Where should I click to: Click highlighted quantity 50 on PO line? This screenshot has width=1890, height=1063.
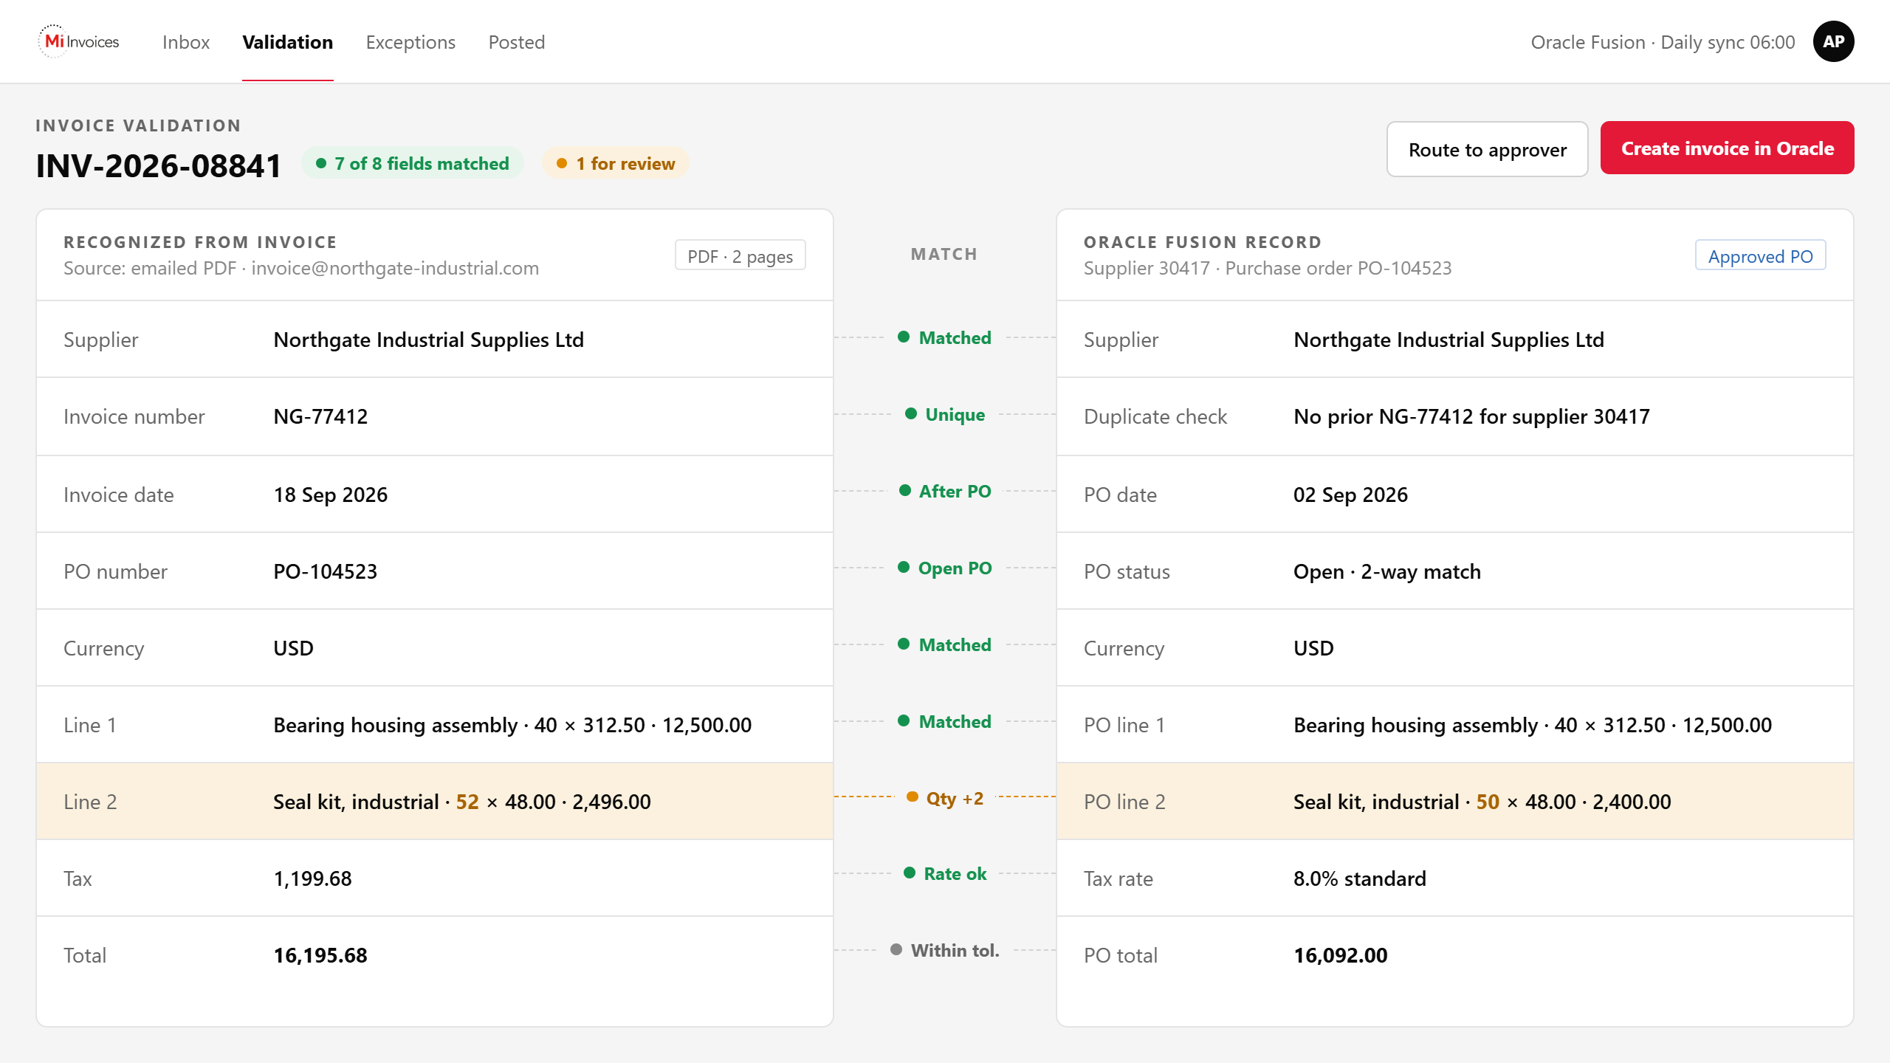pyautogui.click(x=1488, y=802)
